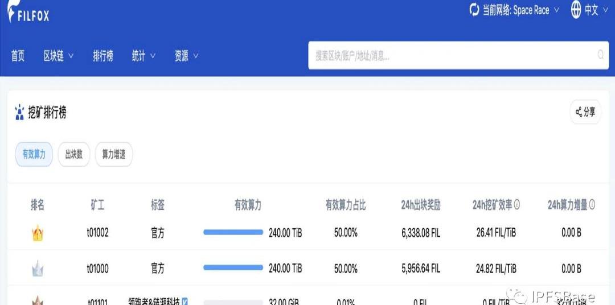Click the search magnifier icon
Image resolution: width=615 pixels, height=305 pixels.
click(x=600, y=55)
